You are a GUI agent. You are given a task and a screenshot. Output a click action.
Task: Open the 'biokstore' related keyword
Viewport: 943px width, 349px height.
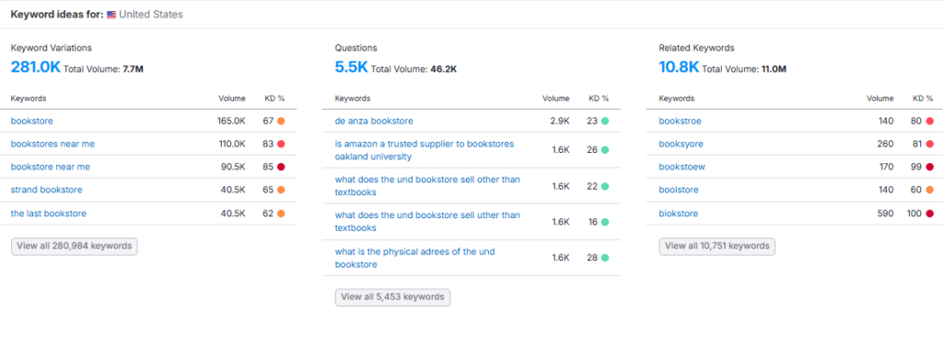coord(679,213)
